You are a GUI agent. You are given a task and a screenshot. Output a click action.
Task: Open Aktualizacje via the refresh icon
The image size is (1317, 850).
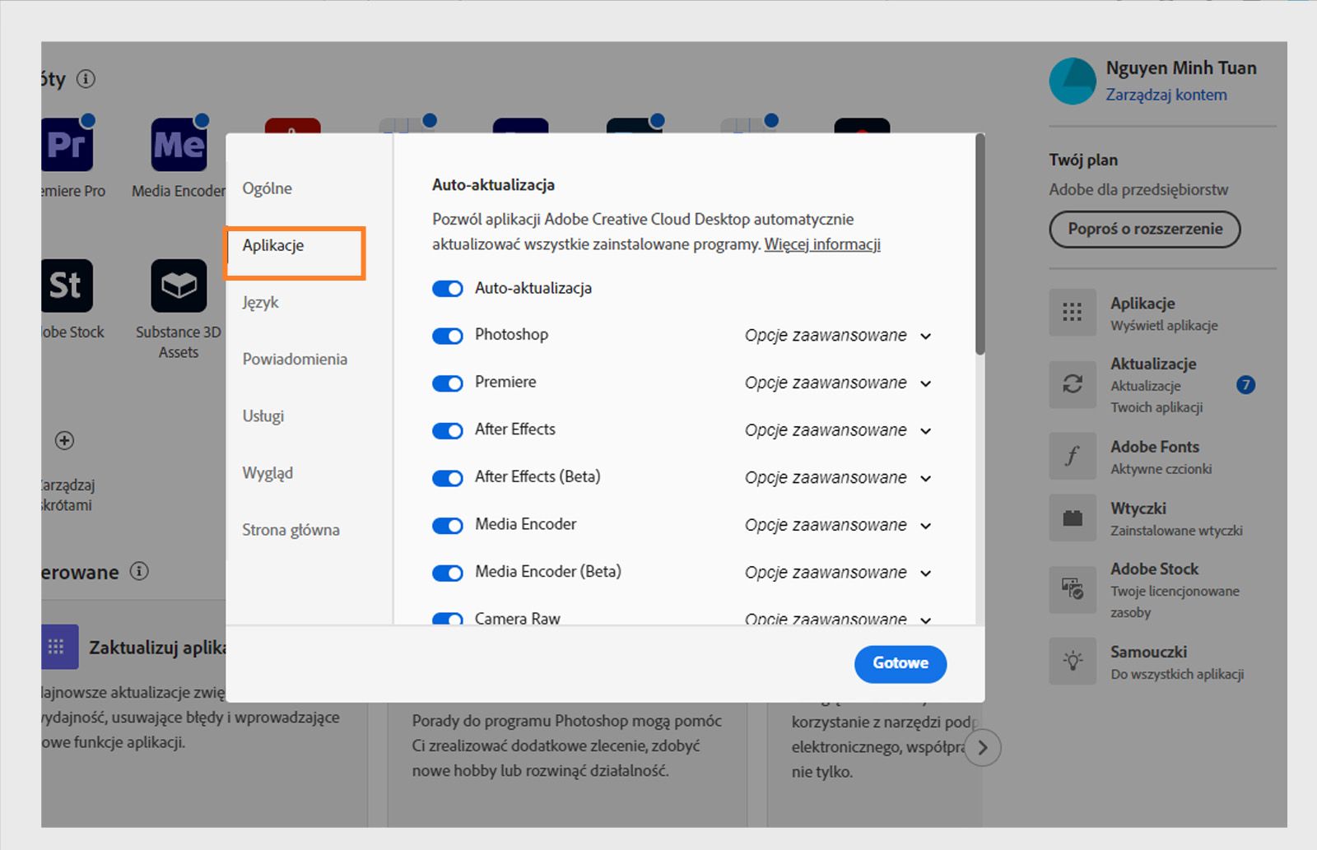(x=1072, y=384)
